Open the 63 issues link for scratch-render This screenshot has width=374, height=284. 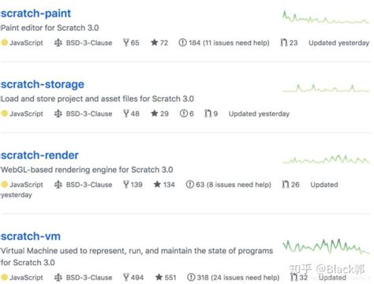pyautogui.click(x=229, y=185)
